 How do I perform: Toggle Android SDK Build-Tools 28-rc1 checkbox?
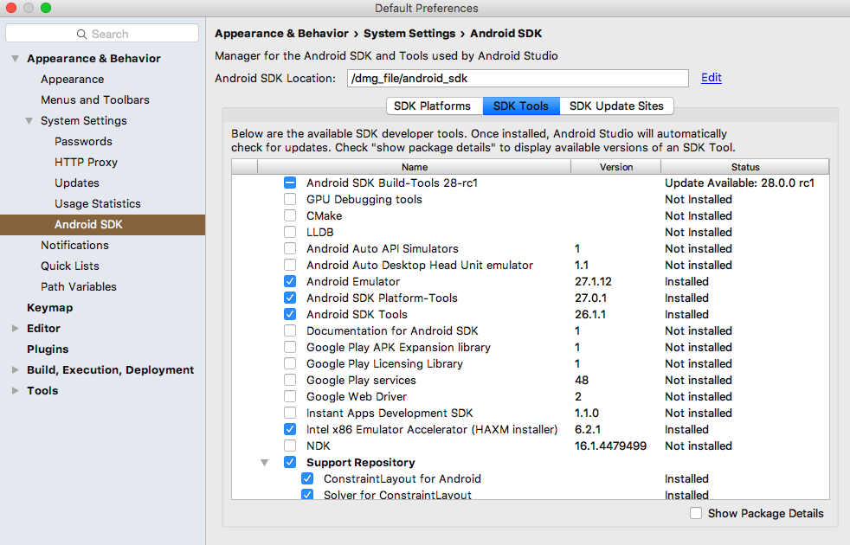pos(290,183)
